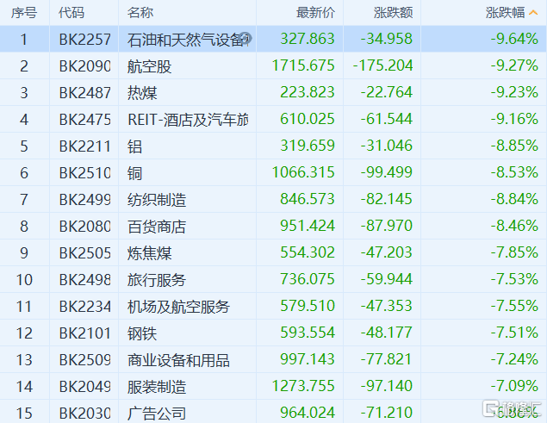Viewport: 547px width, 423px height.
Task: Open the 纺织制造 sector row
Action: 156,200
